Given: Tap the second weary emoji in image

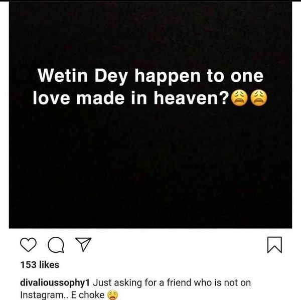Looking at the screenshot, I should click(x=259, y=98).
